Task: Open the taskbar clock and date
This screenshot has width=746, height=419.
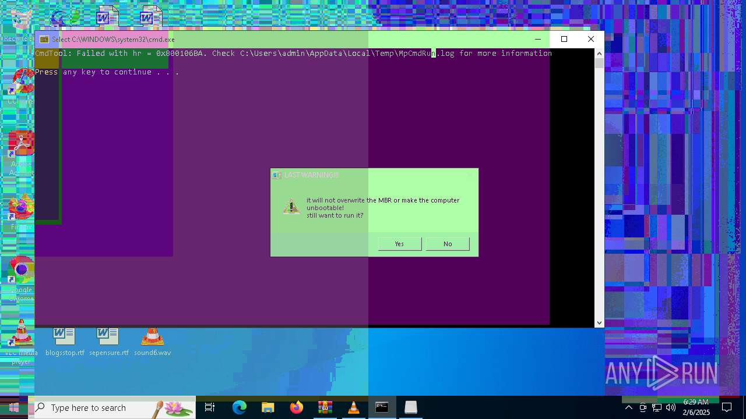Action: [696, 407]
